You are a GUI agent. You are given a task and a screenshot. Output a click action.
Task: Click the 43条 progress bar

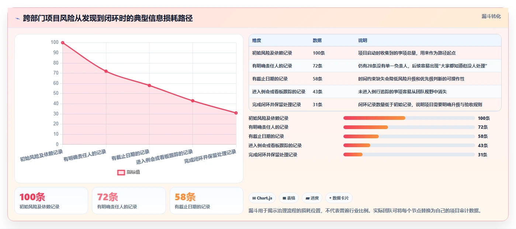pos(409,146)
